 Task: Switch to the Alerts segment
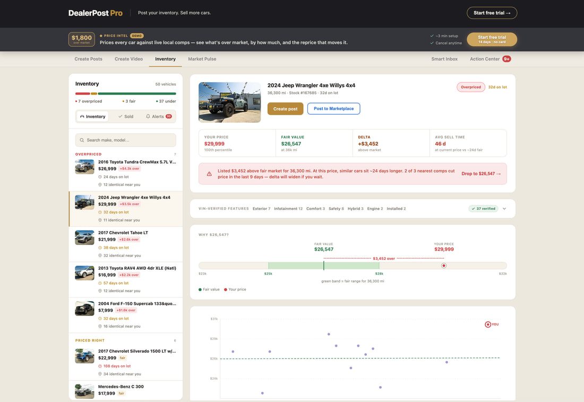pyautogui.click(x=159, y=117)
